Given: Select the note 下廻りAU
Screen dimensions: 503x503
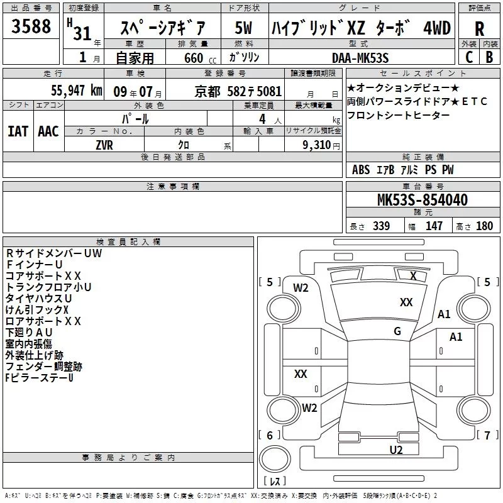Looking at the screenshot, I should (x=29, y=333).
